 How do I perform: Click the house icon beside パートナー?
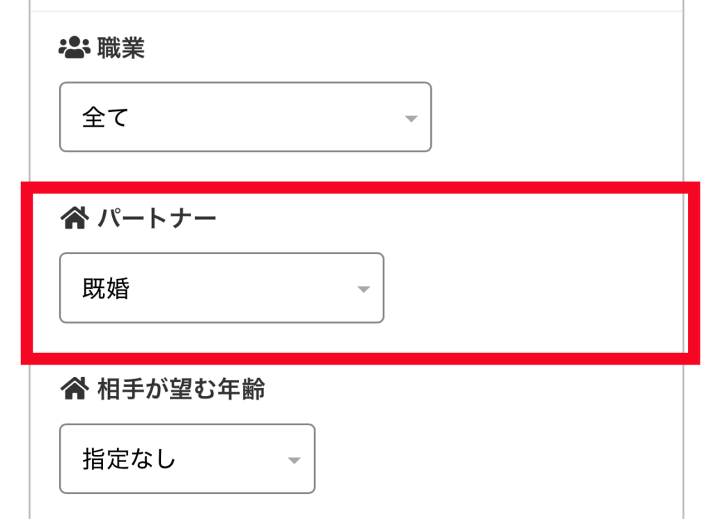pos(75,219)
